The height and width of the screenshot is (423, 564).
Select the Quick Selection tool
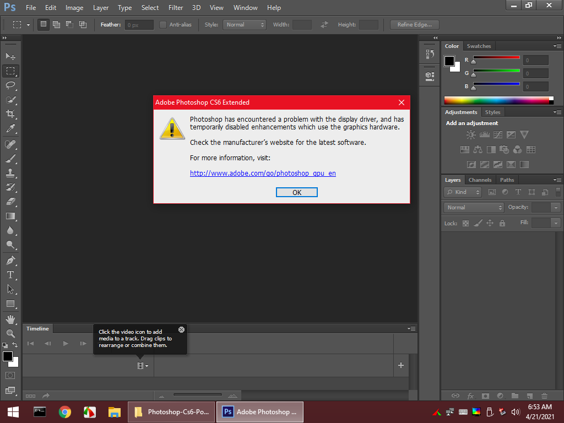tap(10, 100)
